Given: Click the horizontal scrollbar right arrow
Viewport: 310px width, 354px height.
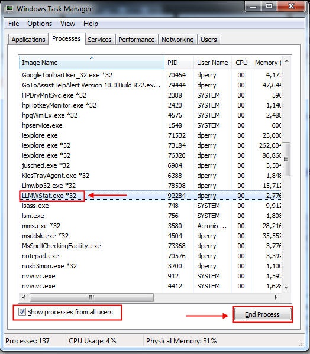Looking at the screenshot, I should 276,297.
